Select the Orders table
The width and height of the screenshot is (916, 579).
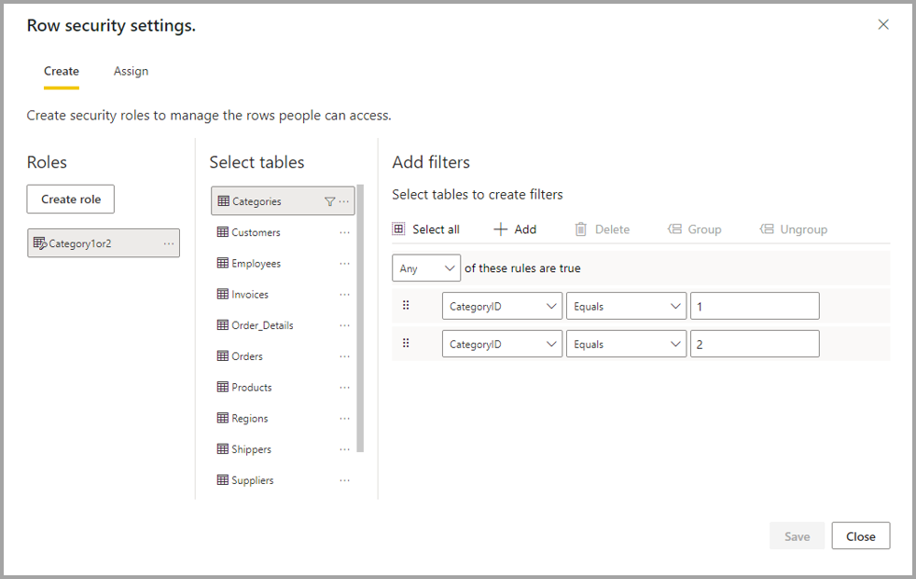(283, 356)
